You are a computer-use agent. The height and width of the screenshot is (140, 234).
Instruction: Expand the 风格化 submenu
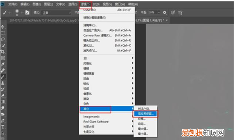pyautogui.click(x=107, y=63)
